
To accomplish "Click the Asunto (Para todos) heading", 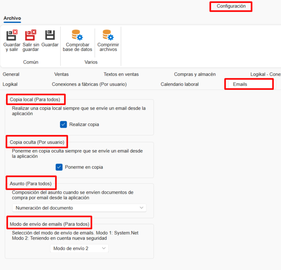I will pos(31,184).
